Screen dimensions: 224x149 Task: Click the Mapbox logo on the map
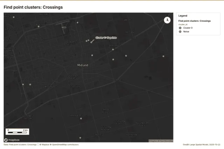tap(12, 140)
